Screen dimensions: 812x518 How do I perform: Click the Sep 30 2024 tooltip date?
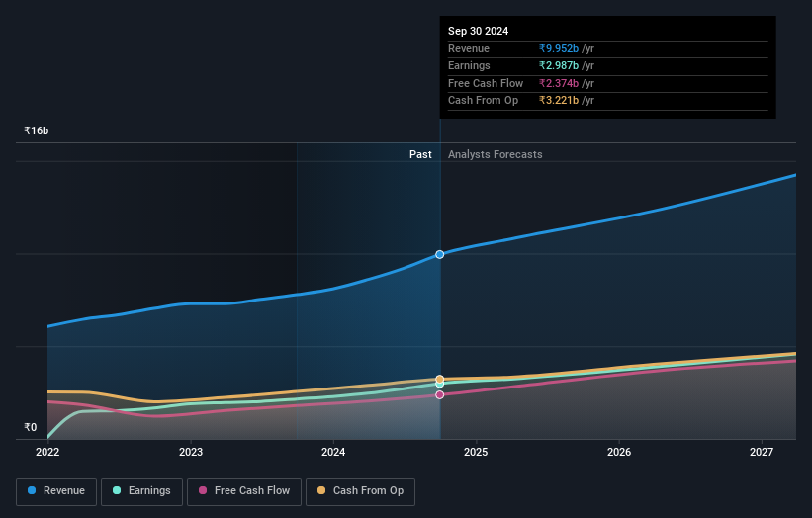[x=478, y=31]
